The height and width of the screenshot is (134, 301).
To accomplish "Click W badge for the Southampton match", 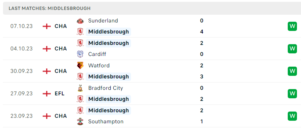I will 292,116.
